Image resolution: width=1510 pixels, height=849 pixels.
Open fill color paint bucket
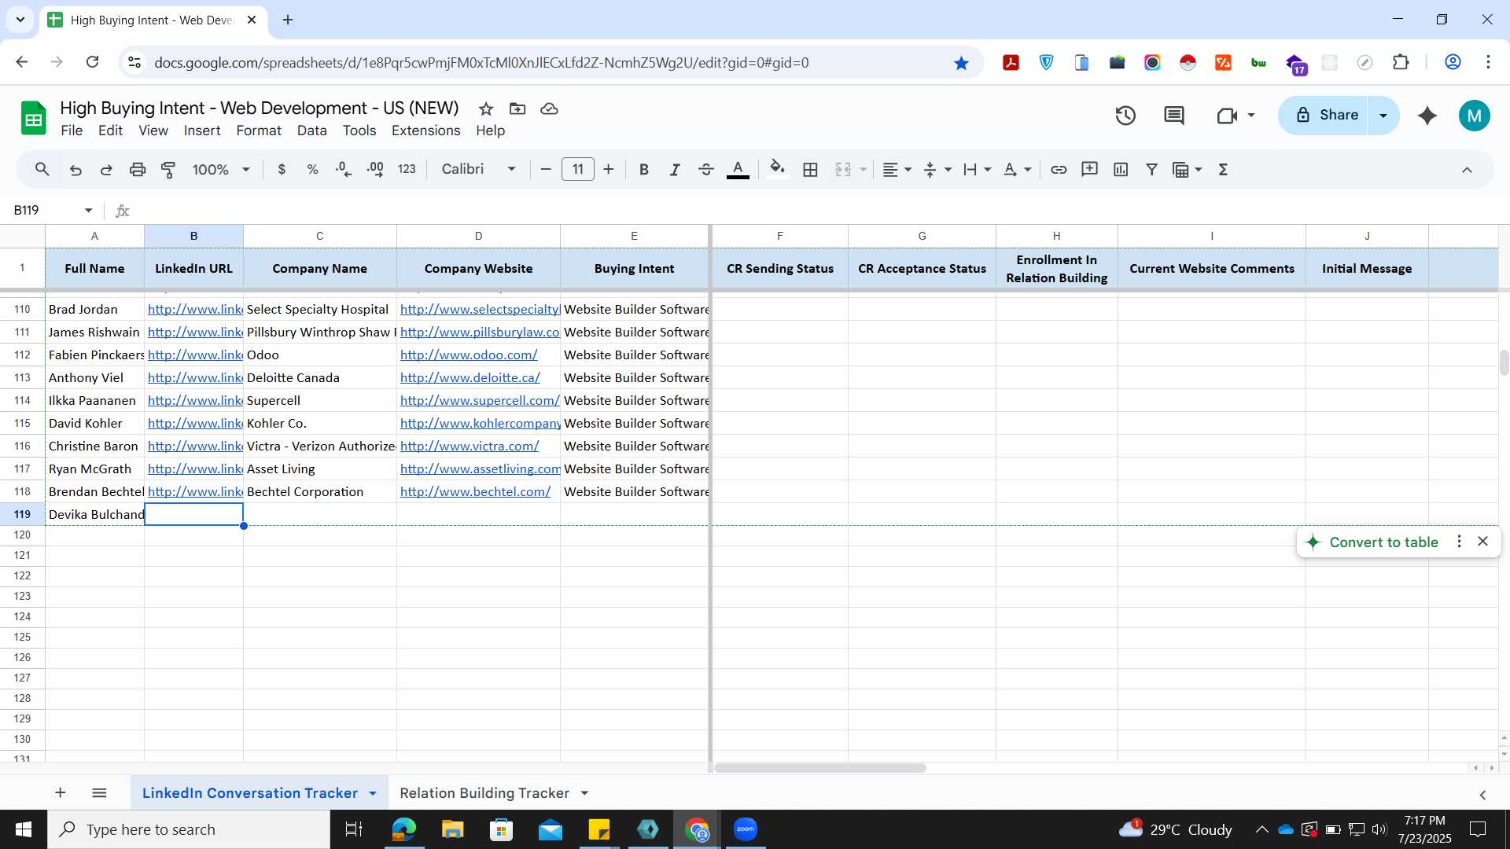pos(777,169)
